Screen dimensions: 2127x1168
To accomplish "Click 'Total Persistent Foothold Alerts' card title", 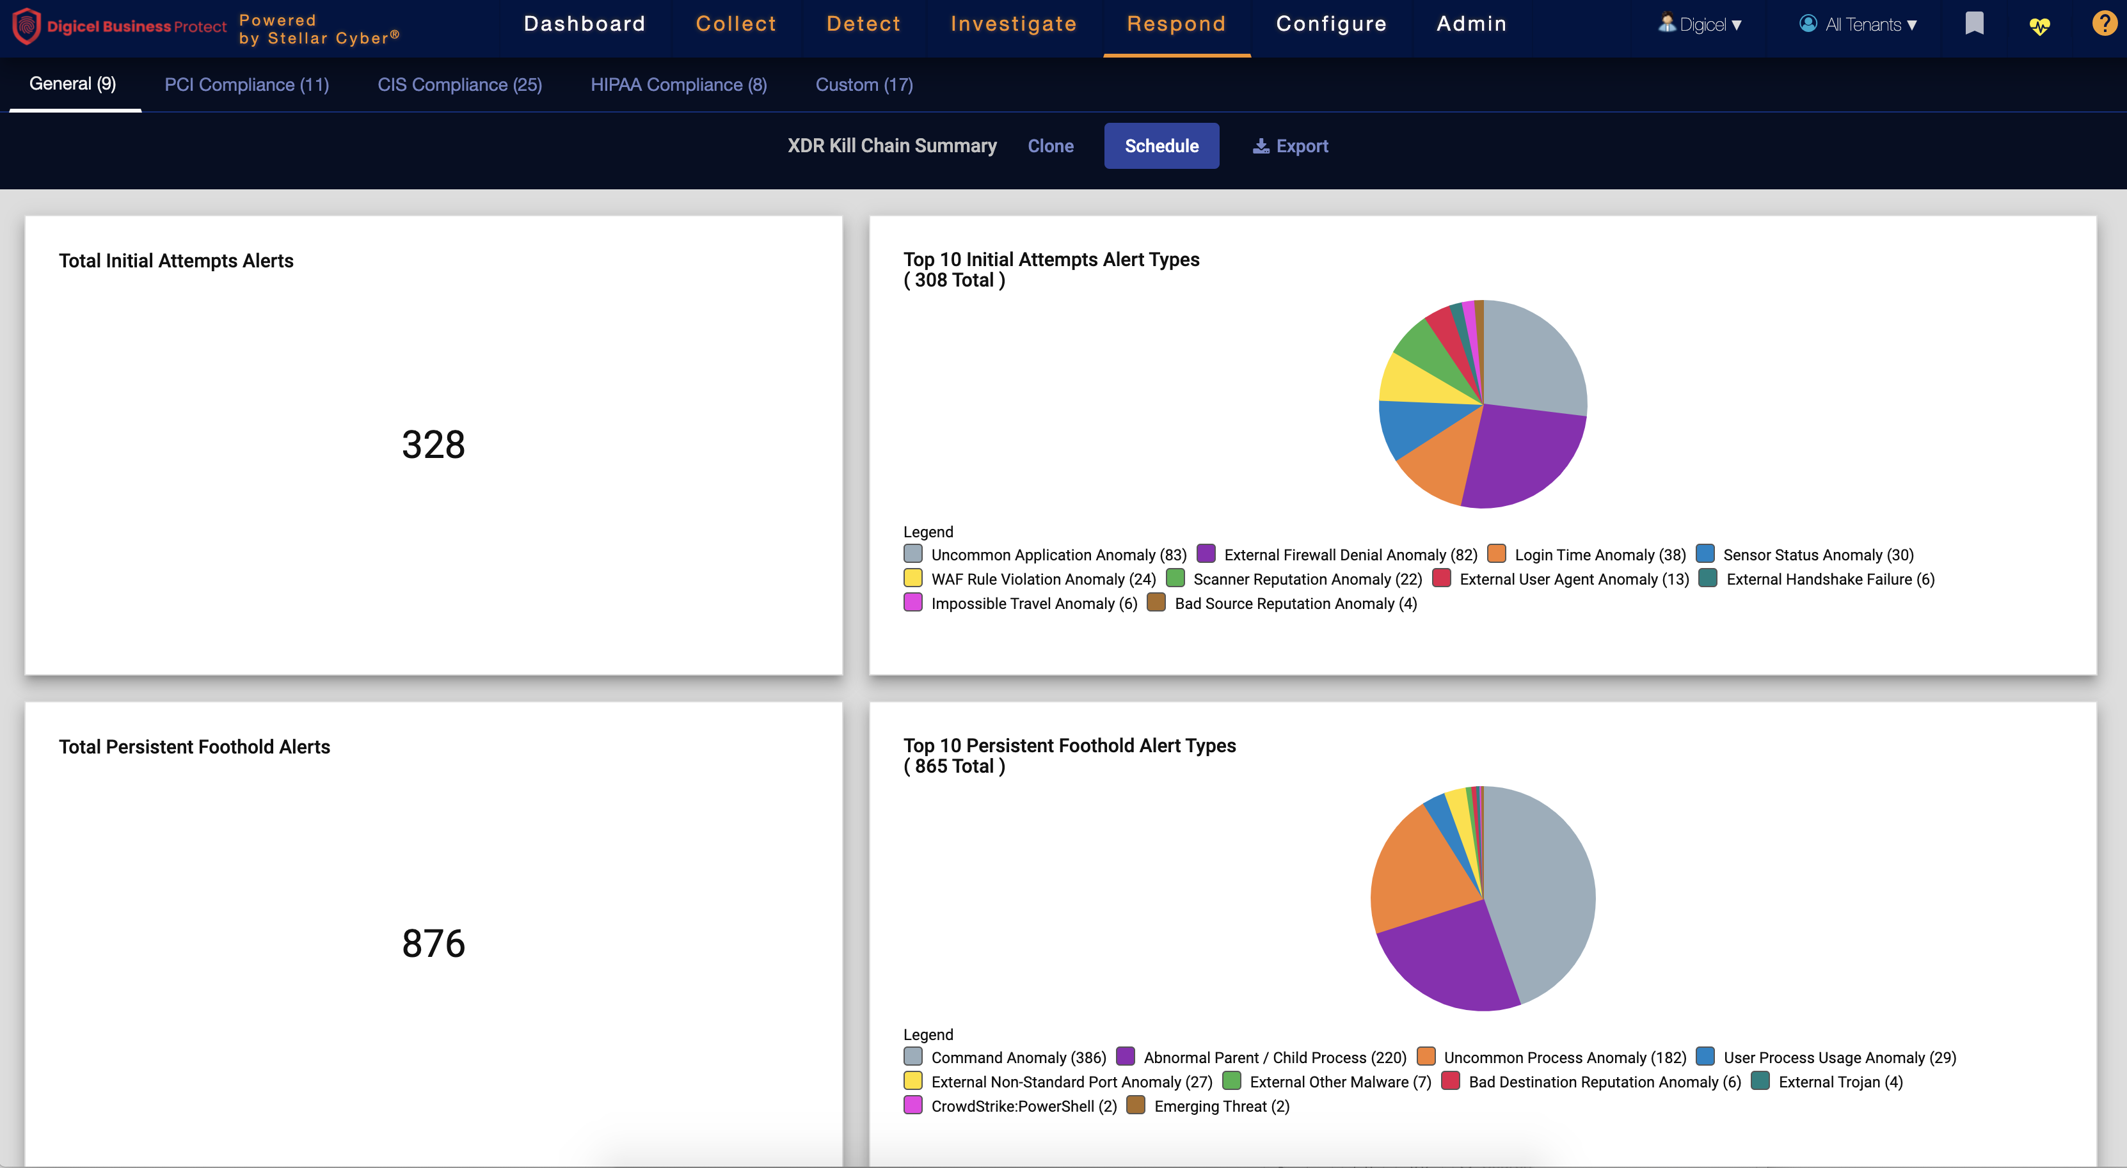I will [194, 747].
